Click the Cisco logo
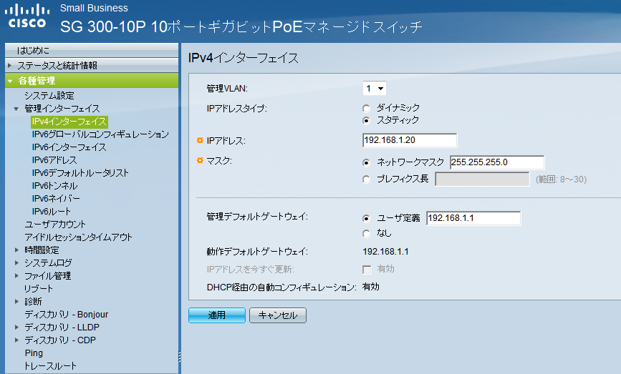Image resolution: width=621 pixels, height=374 pixels. 27,16
